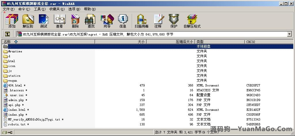Click size value 1,569 for index.html
Viewport: 295px width, 136px height.
[x=140, y=110]
